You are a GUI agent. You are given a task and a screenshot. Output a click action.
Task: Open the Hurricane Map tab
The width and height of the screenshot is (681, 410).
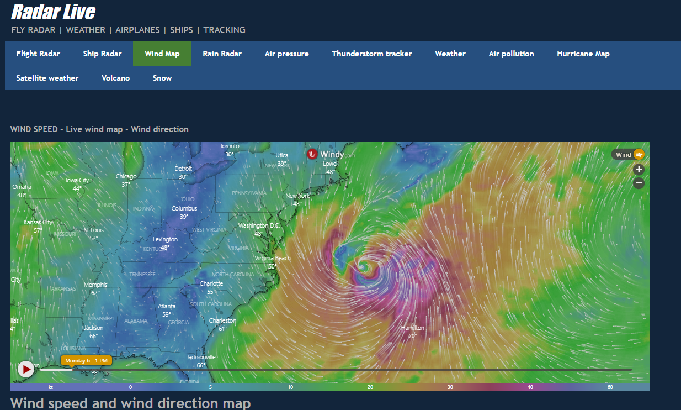[583, 54]
